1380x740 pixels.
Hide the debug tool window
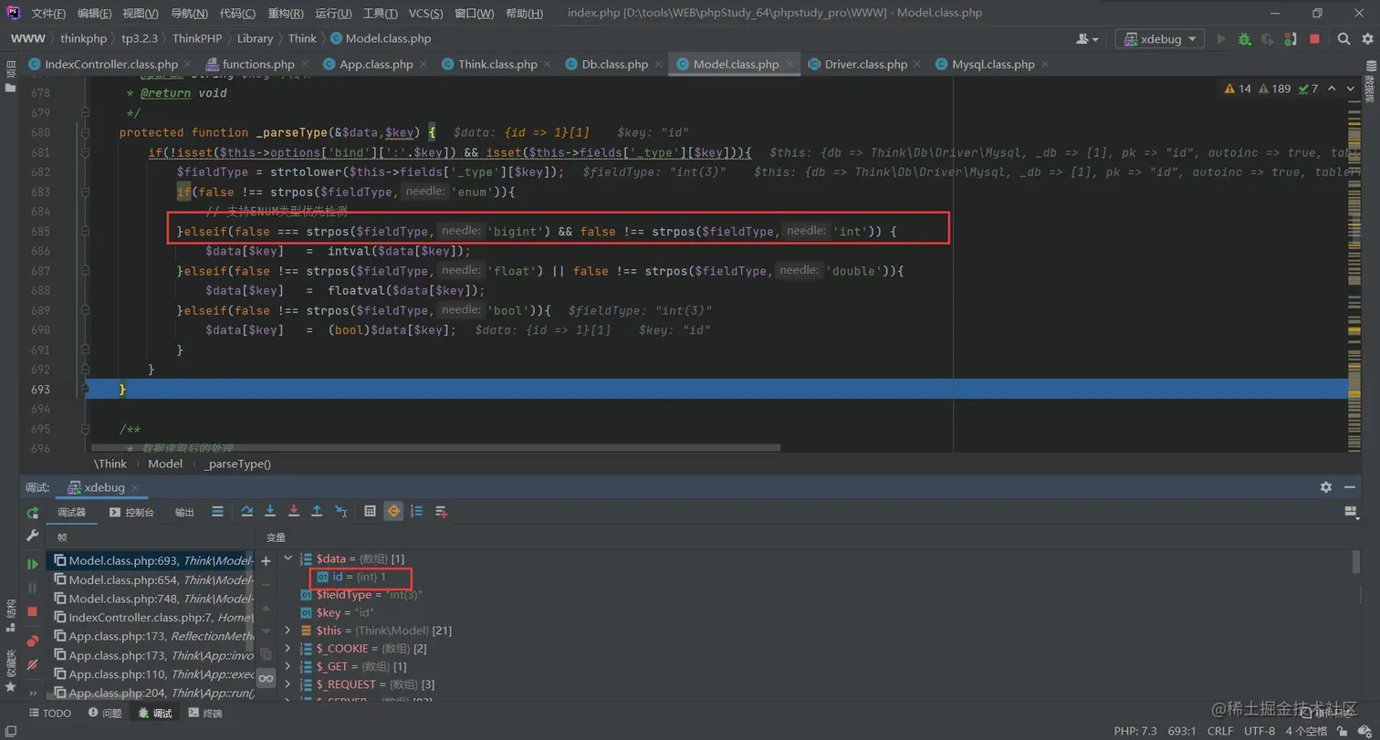[1351, 487]
